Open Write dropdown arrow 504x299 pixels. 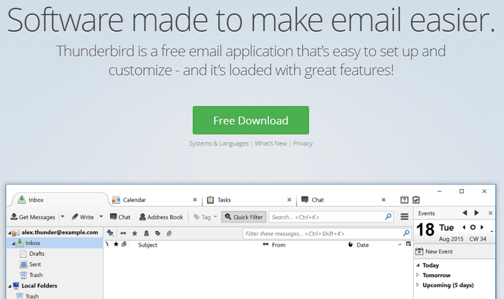tap(101, 216)
